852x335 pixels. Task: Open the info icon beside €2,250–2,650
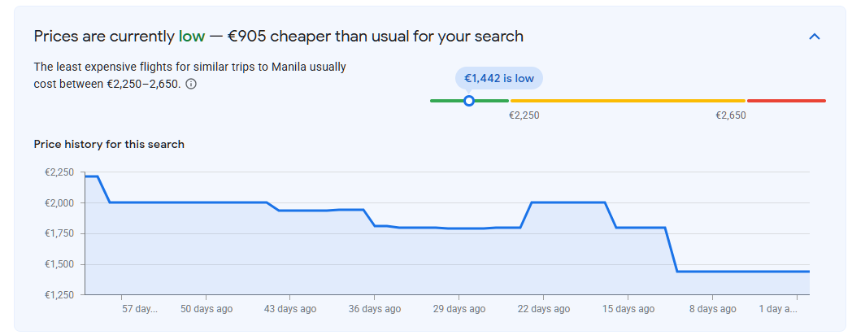click(191, 85)
